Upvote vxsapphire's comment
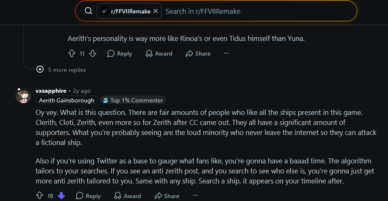 pos(40,196)
